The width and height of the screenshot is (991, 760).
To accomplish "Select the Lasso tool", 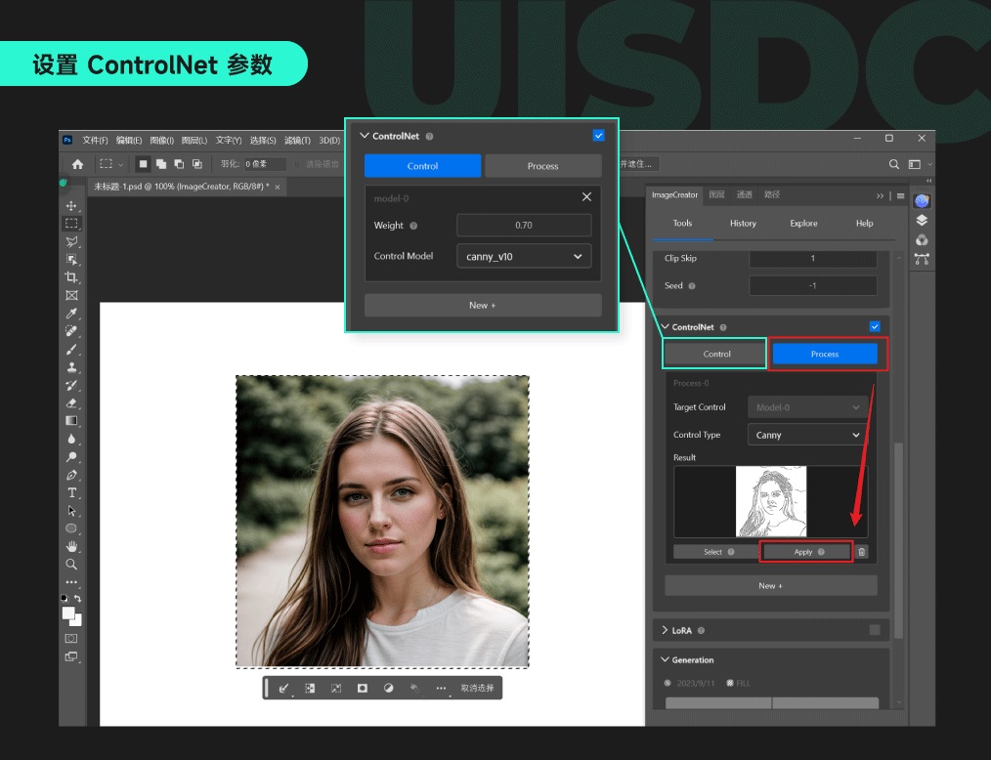I will coord(71,240).
